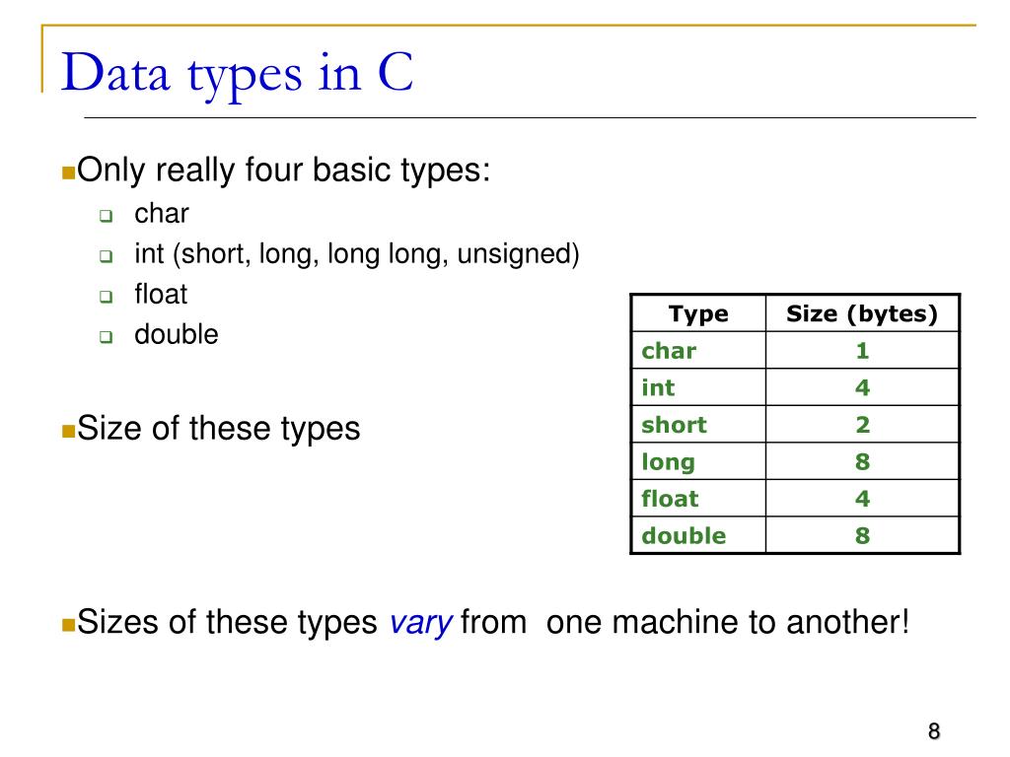Select the 'float' row in the size table
This screenshot has width=1010, height=757.
click(796, 498)
